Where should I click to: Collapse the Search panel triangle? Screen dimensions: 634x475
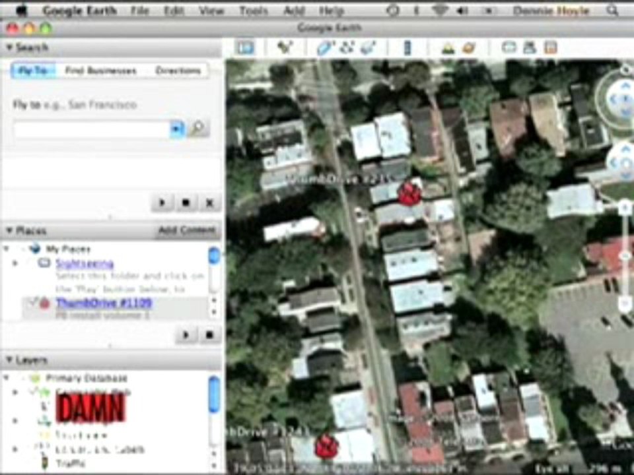[x=9, y=47]
